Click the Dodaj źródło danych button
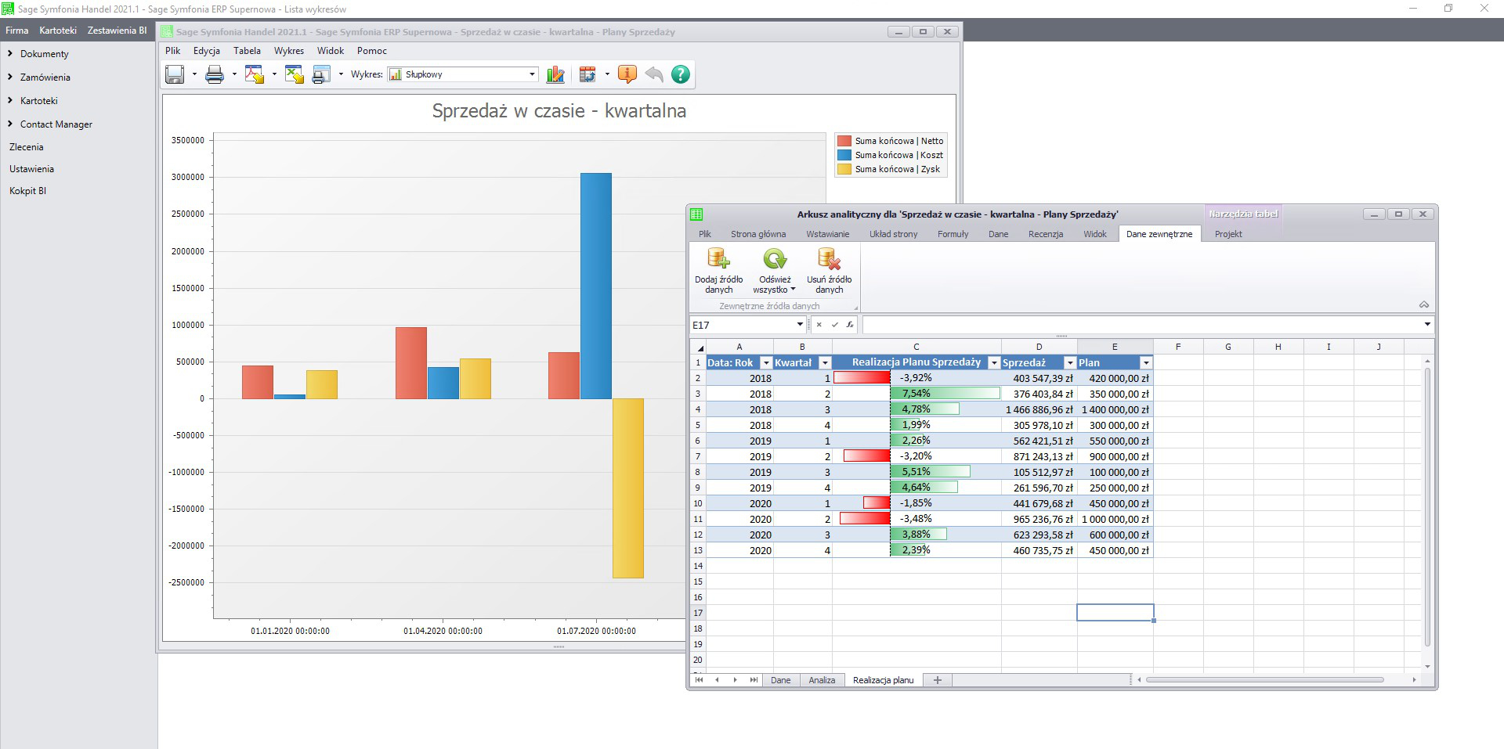 coord(718,270)
